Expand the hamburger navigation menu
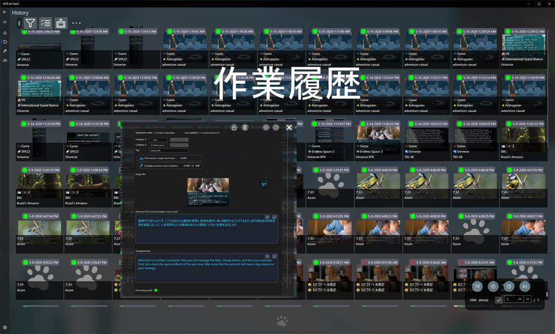The height and width of the screenshot is (334, 555). pyautogui.click(x=5, y=22)
